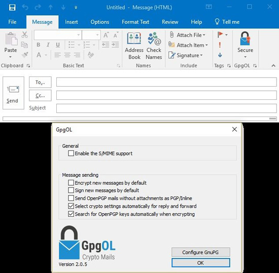This screenshot has height=273, width=279.
Task: Toggle Bold formatting
Action: (x=38, y=45)
